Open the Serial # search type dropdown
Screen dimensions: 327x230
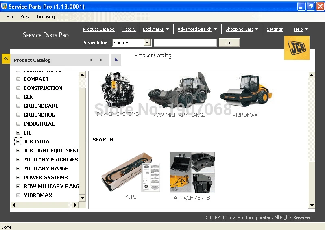pos(147,43)
